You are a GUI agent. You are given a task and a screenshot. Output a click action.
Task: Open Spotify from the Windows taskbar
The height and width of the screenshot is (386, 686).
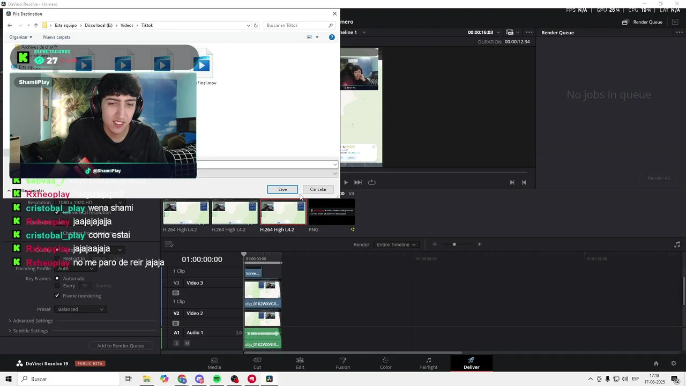[217, 379]
